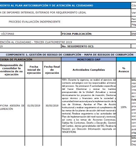The height and width of the screenshot is (153, 136).
Task: Select the 'MONITOREO OAP' header cell
Action: (x=89, y=60)
